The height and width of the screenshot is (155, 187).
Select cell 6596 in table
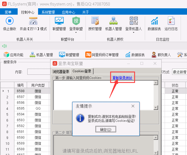click(20, 103)
